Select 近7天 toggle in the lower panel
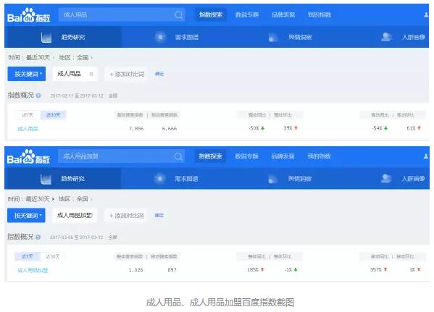Image resolution: width=434 pixels, height=312 pixels. [28, 256]
